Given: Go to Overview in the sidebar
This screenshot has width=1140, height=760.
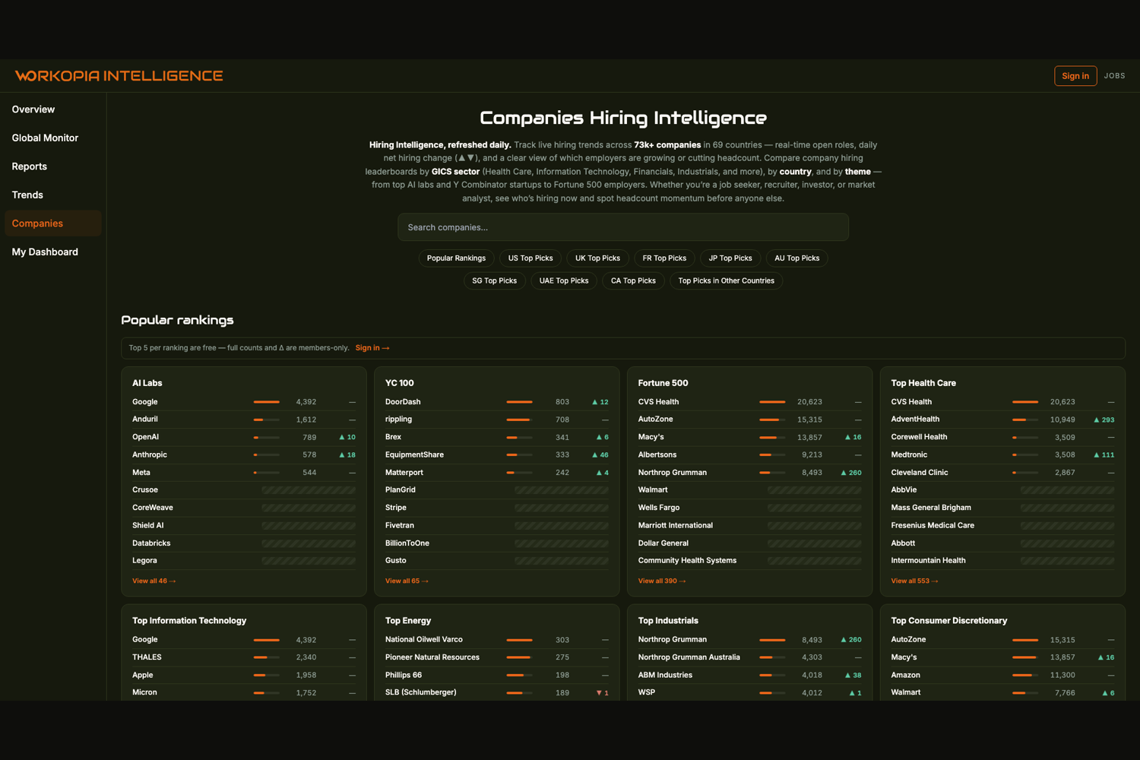Looking at the screenshot, I should pyautogui.click(x=53, y=109).
